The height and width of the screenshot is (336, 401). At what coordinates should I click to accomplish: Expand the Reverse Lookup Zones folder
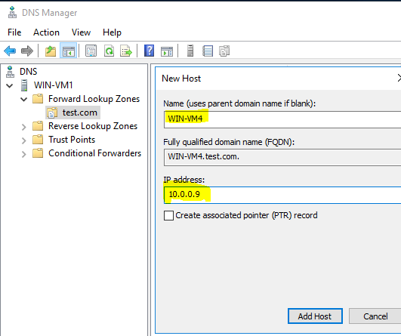point(23,127)
